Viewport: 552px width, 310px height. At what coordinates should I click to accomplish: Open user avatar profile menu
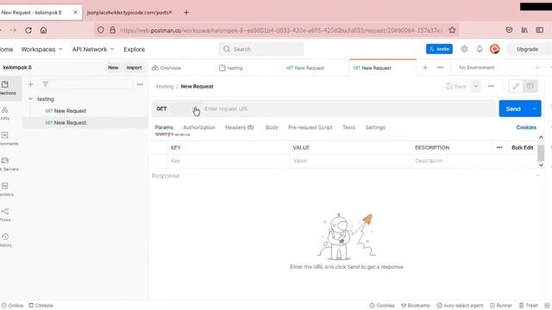(494, 49)
